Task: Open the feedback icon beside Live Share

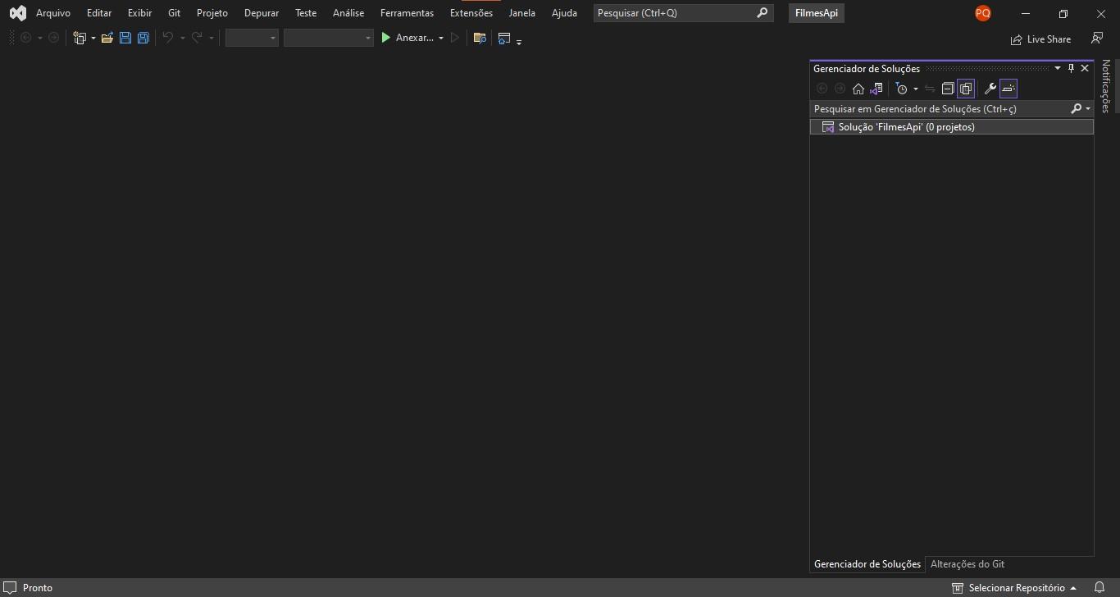Action: pos(1097,39)
